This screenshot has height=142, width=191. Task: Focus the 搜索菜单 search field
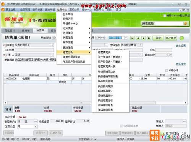pos(169,24)
